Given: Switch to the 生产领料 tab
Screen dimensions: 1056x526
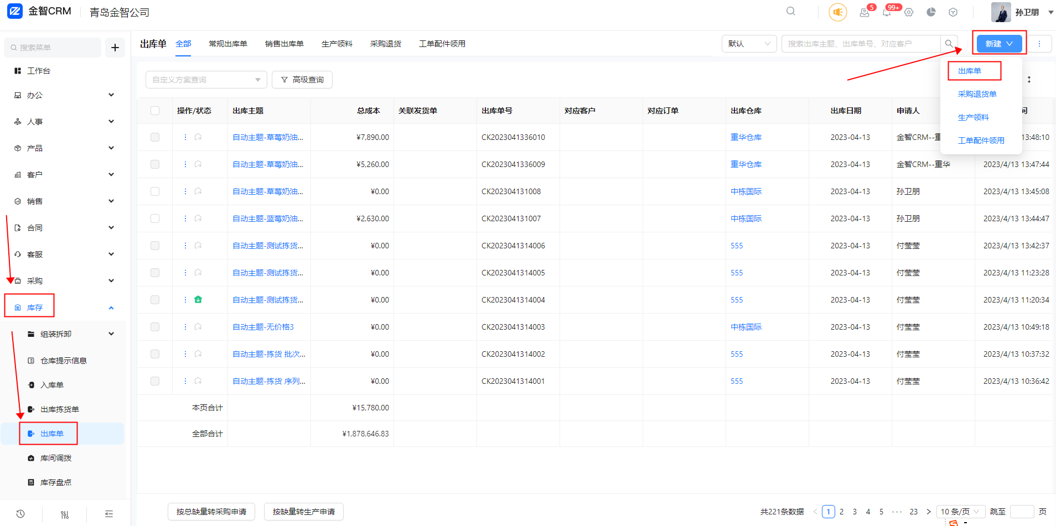Looking at the screenshot, I should tap(337, 44).
